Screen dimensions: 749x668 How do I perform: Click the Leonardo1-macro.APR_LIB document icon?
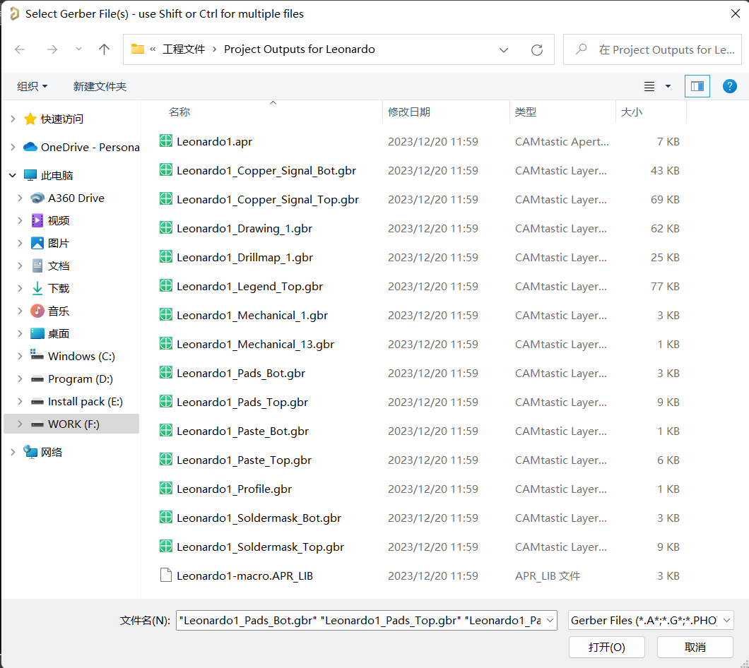pos(166,575)
